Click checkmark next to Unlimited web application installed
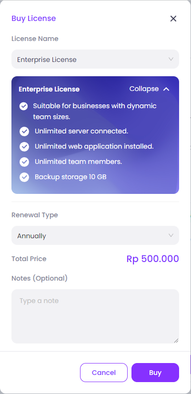The width and height of the screenshot is (191, 394). click(24, 147)
